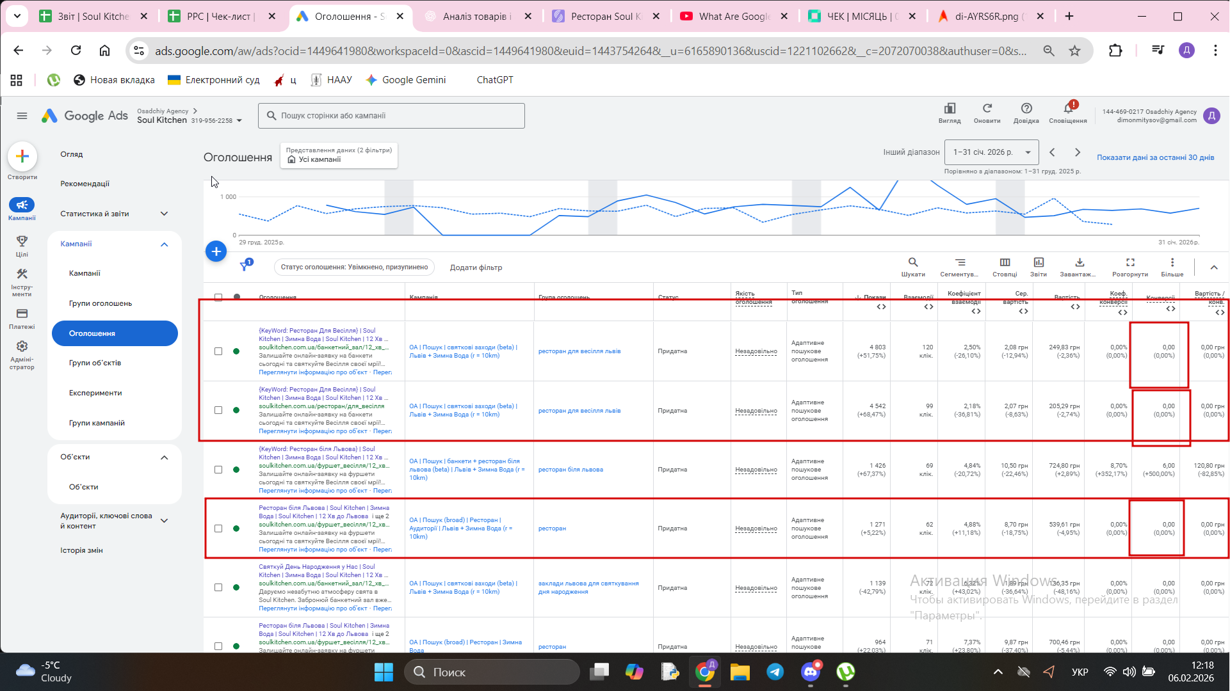
Task: Open the Columns (Стовпці) icon
Action: (x=1005, y=263)
